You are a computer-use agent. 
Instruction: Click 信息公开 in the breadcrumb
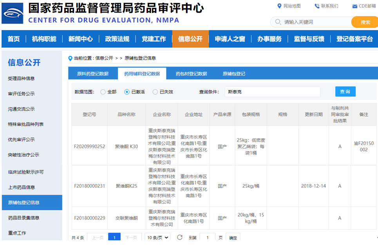(104, 58)
